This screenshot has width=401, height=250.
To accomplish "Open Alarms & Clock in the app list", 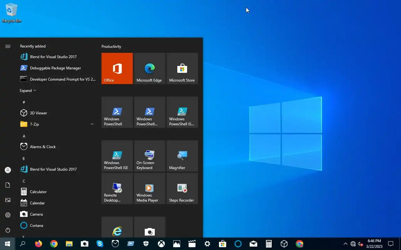I will 57,147.
